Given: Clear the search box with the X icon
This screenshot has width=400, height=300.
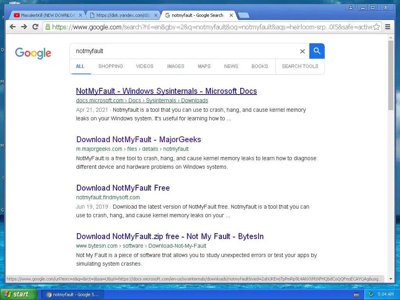Looking at the screenshot, I should pos(302,51).
